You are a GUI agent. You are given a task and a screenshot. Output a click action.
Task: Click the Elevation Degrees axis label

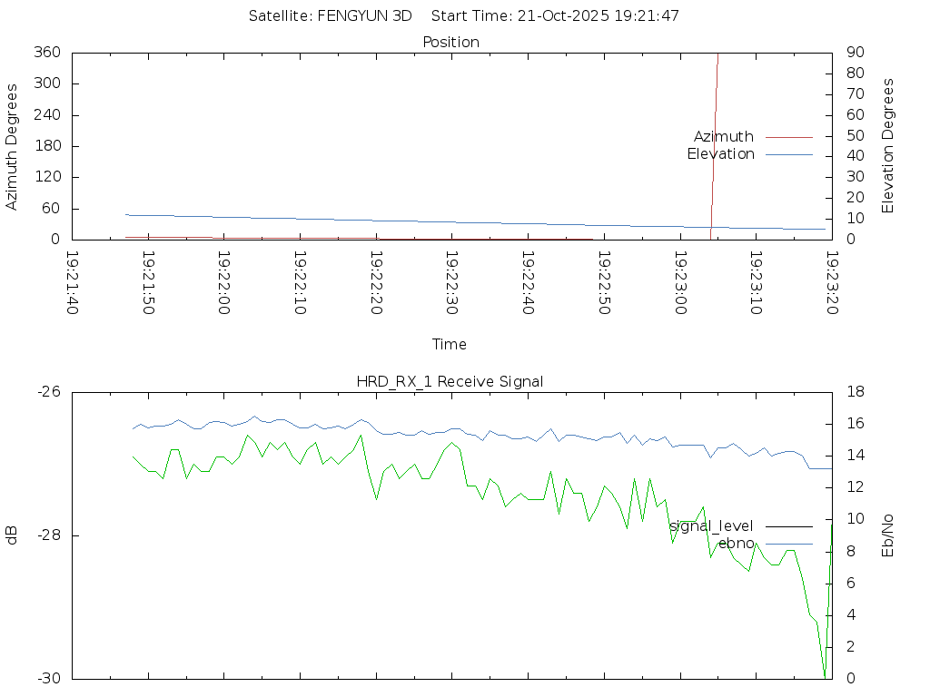click(888, 146)
